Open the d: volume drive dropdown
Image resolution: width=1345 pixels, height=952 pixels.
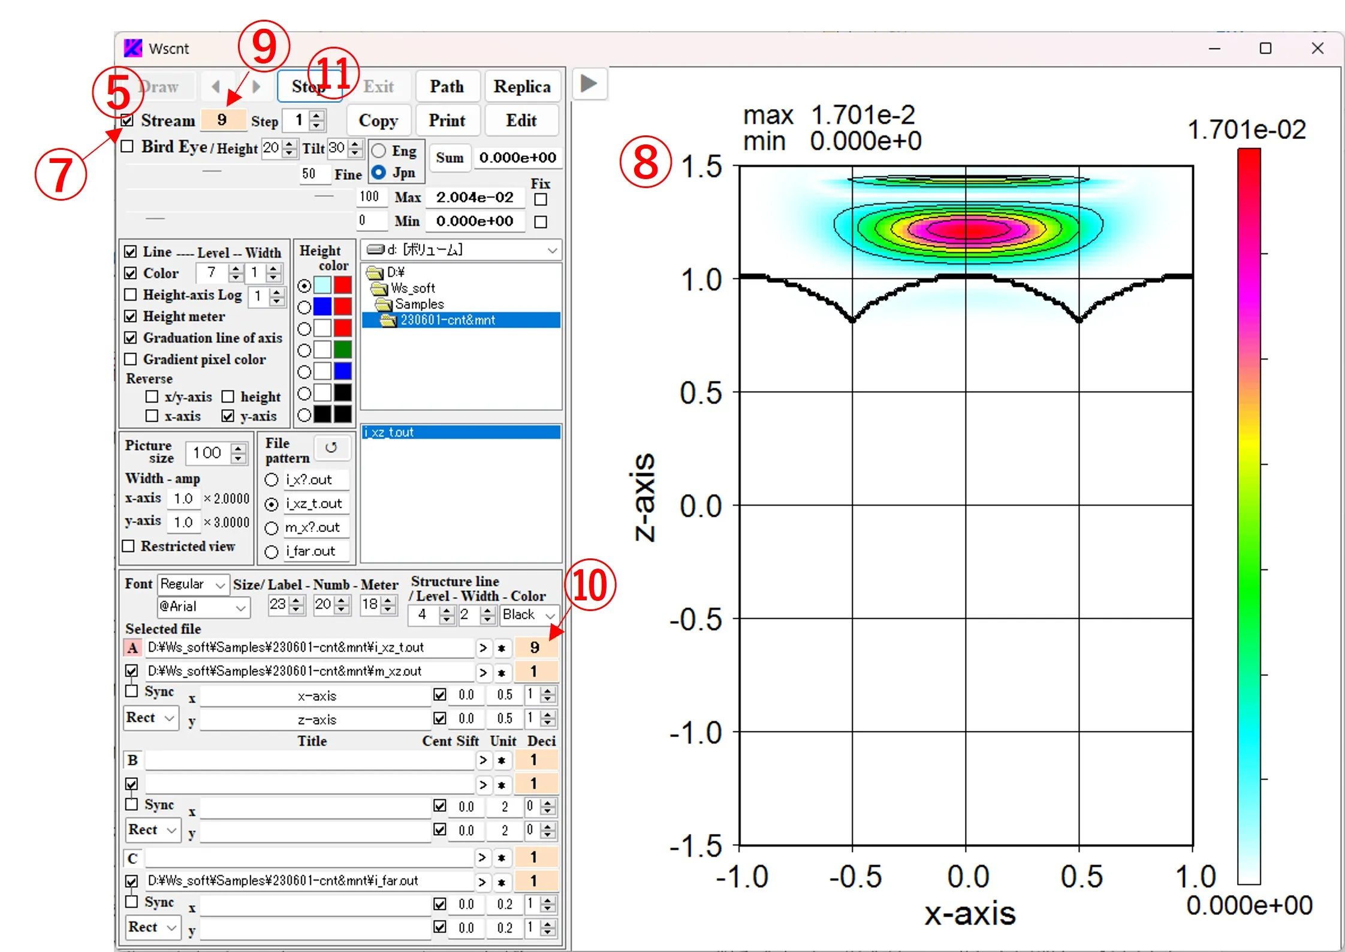[x=460, y=250]
